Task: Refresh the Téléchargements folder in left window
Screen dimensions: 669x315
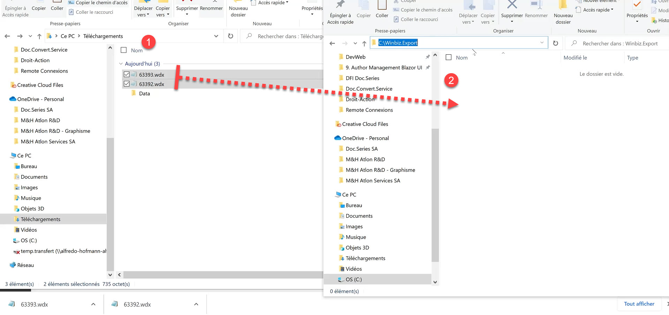Action: click(x=230, y=36)
